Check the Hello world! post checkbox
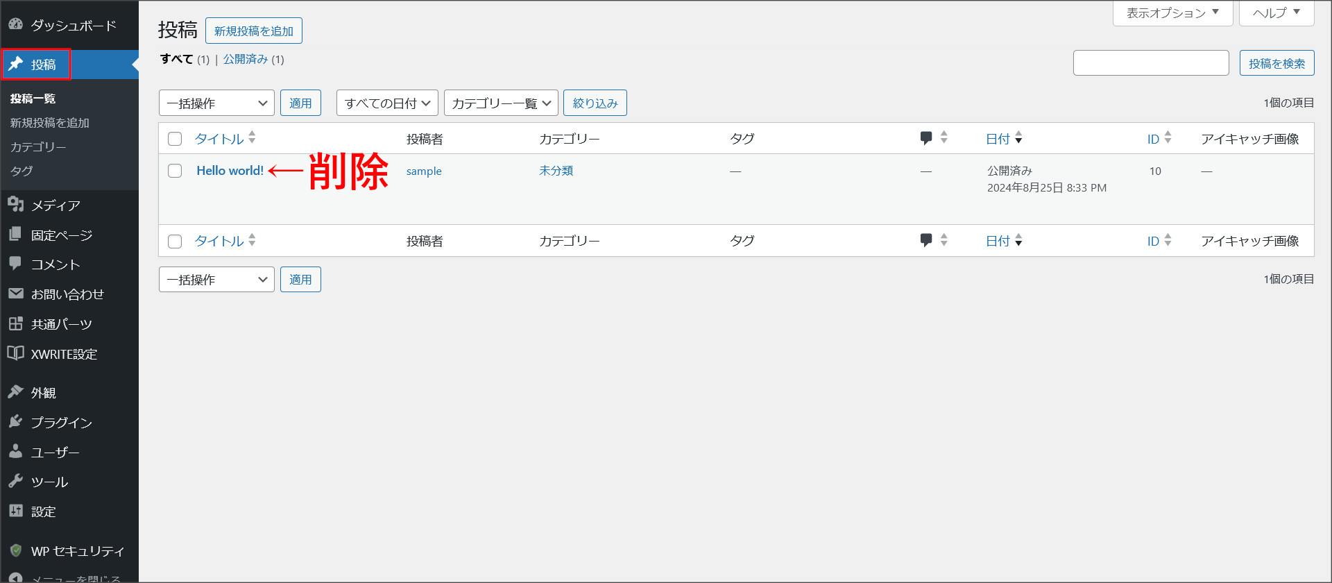1332x583 pixels. [x=175, y=171]
